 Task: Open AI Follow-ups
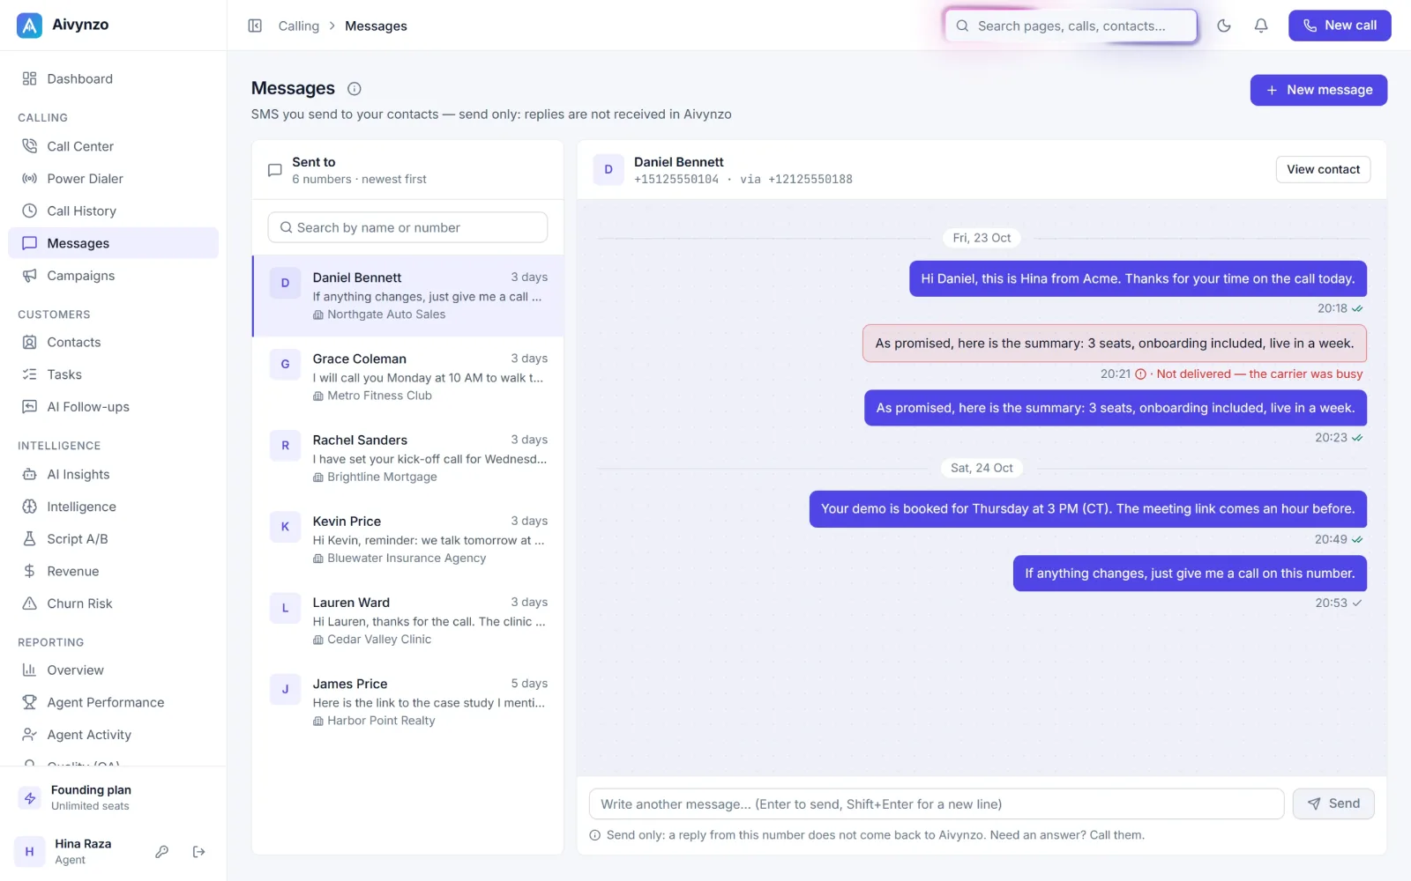pyautogui.click(x=113, y=407)
